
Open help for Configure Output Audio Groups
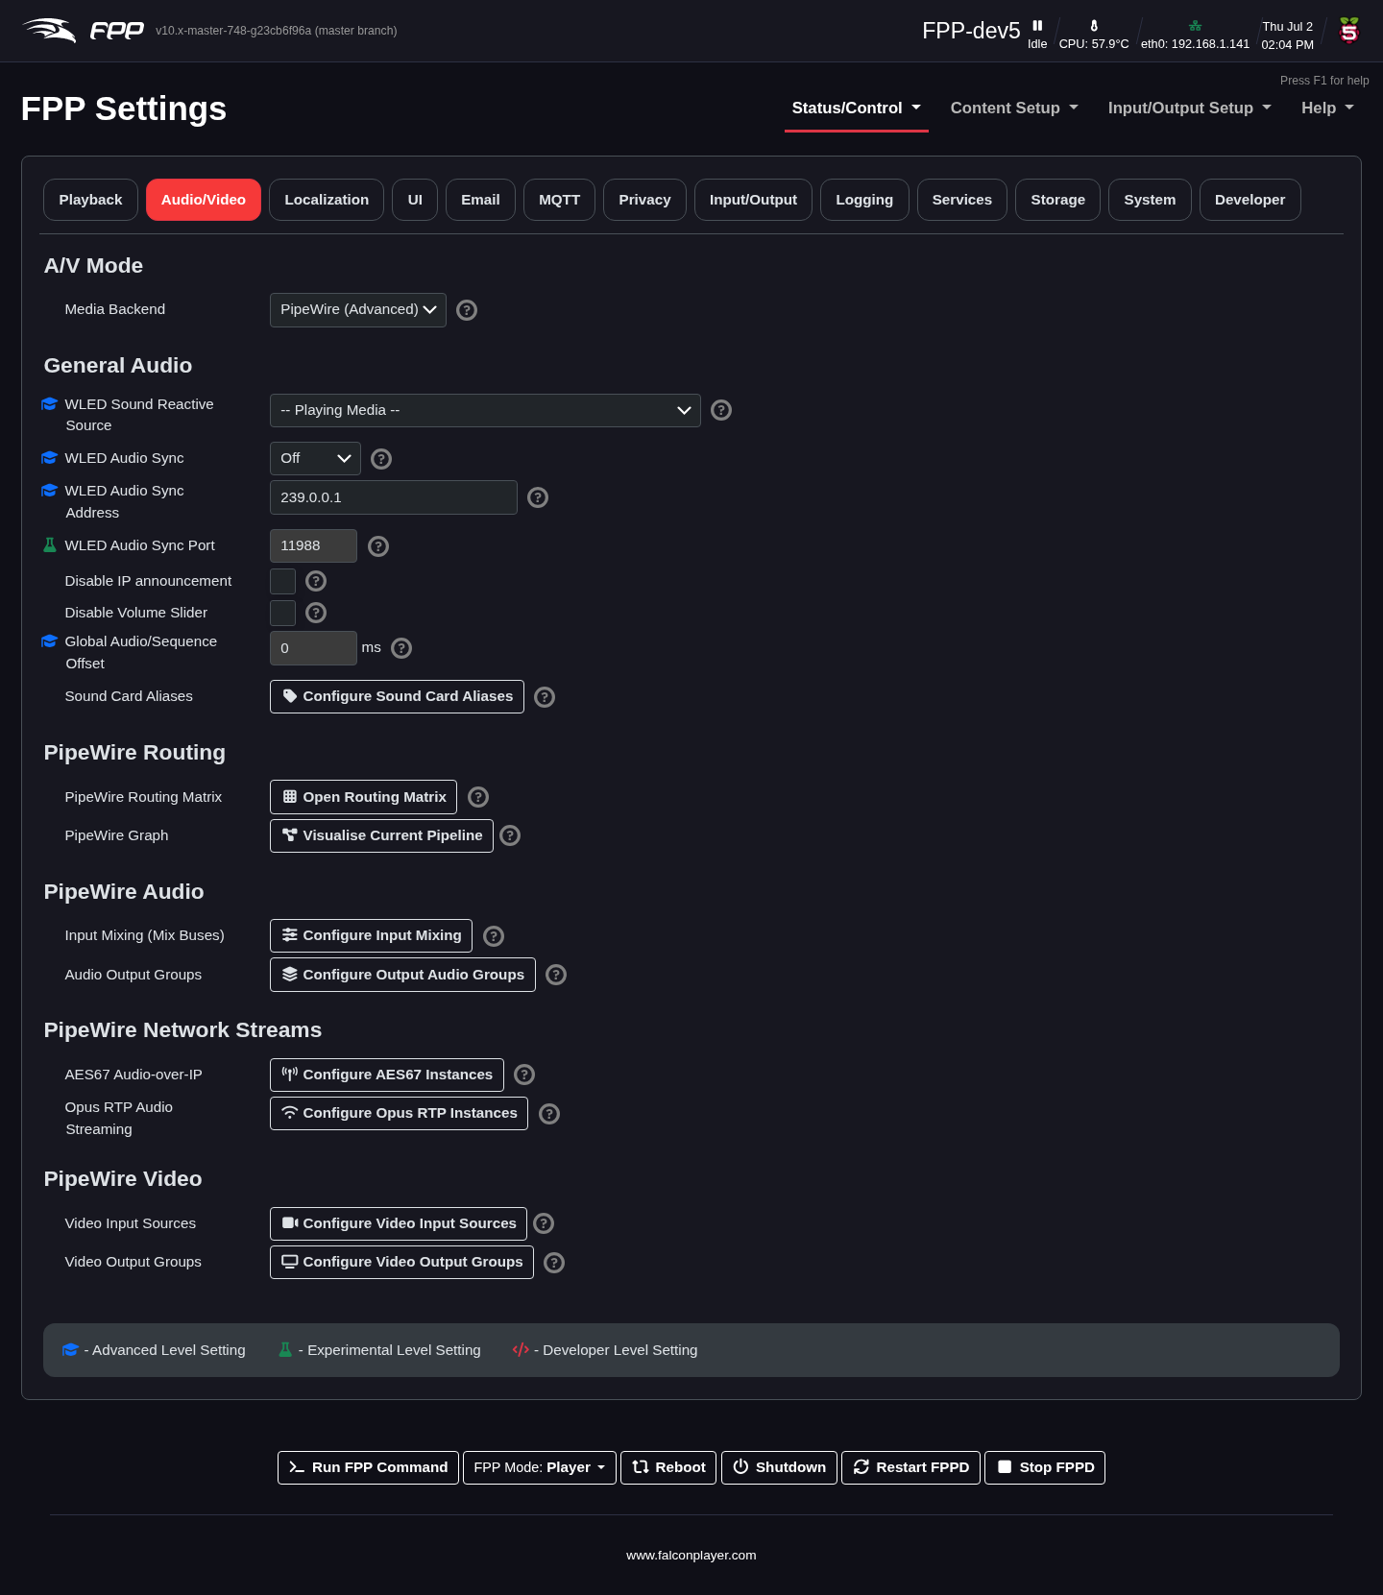(556, 975)
